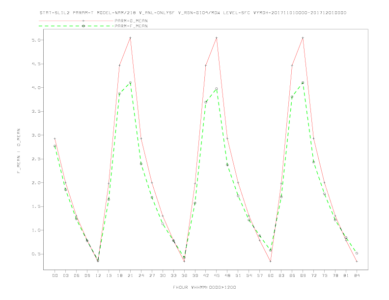Click the 24 forecast hour tick label
The width and height of the screenshot is (389, 300).
141,275
